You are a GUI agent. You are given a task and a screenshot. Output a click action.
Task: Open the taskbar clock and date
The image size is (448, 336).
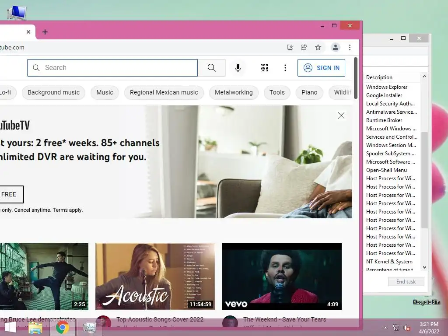point(429,328)
